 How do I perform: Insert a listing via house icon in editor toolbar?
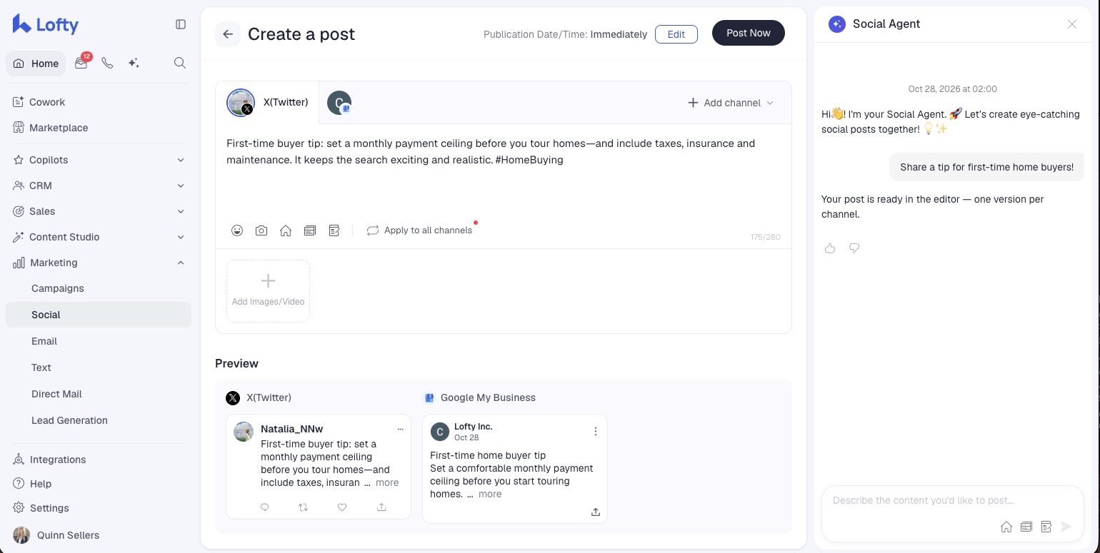[x=286, y=230]
